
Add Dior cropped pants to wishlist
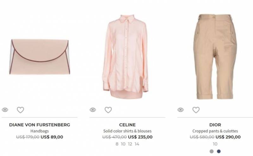(196, 110)
